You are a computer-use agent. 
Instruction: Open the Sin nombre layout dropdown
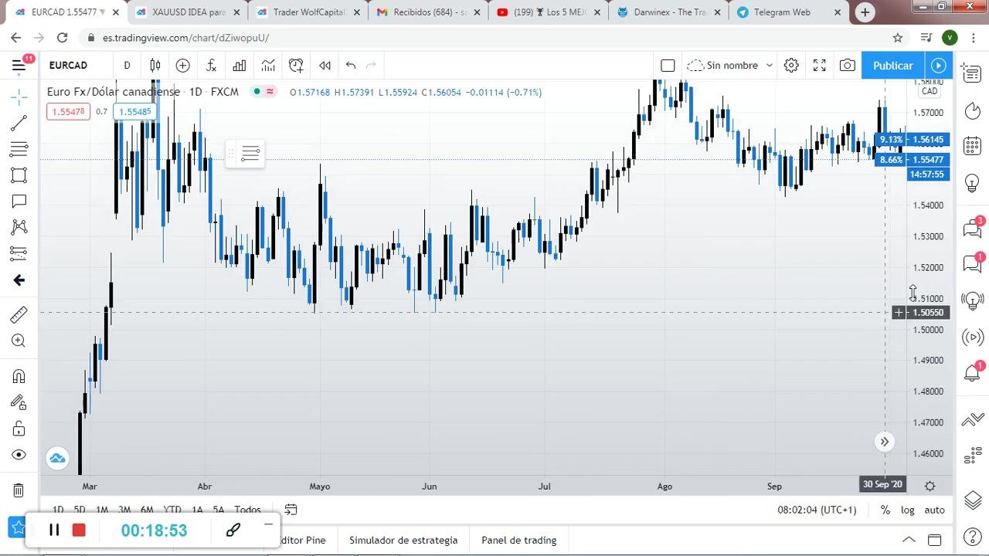tap(730, 66)
